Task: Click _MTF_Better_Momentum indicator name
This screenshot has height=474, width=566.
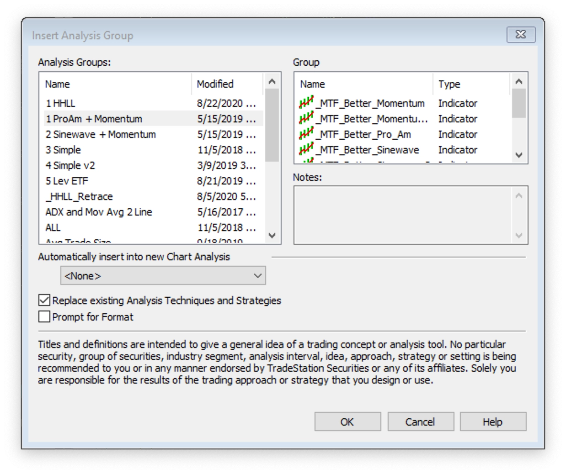Action: coord(370,103)
